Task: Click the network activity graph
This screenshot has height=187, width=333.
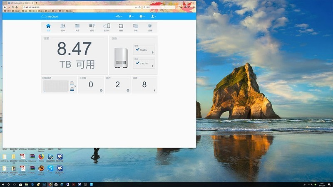Action: coord(56,86)
